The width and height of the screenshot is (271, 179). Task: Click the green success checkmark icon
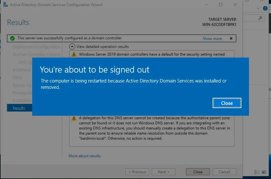coord(12,38)
